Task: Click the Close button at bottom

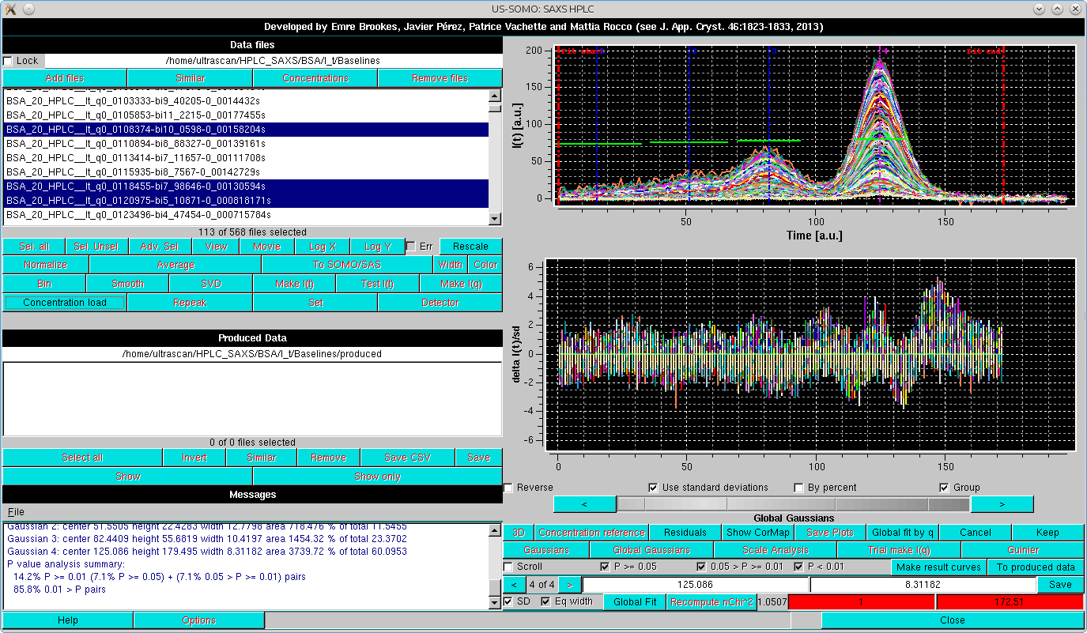Action: (953, 620)
